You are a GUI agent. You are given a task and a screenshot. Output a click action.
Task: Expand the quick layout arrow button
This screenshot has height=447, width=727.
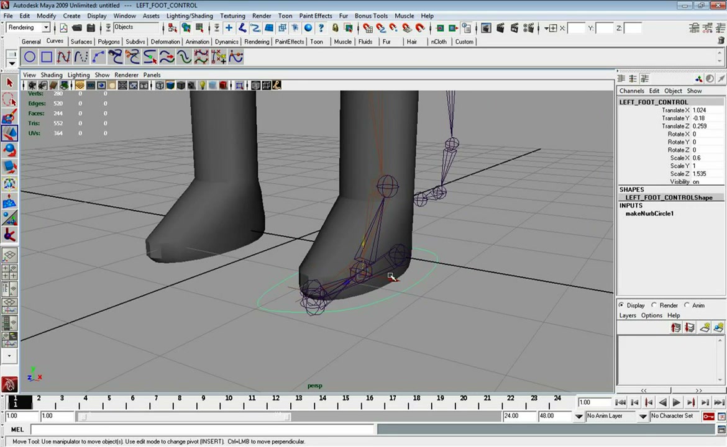click(10, 356)
